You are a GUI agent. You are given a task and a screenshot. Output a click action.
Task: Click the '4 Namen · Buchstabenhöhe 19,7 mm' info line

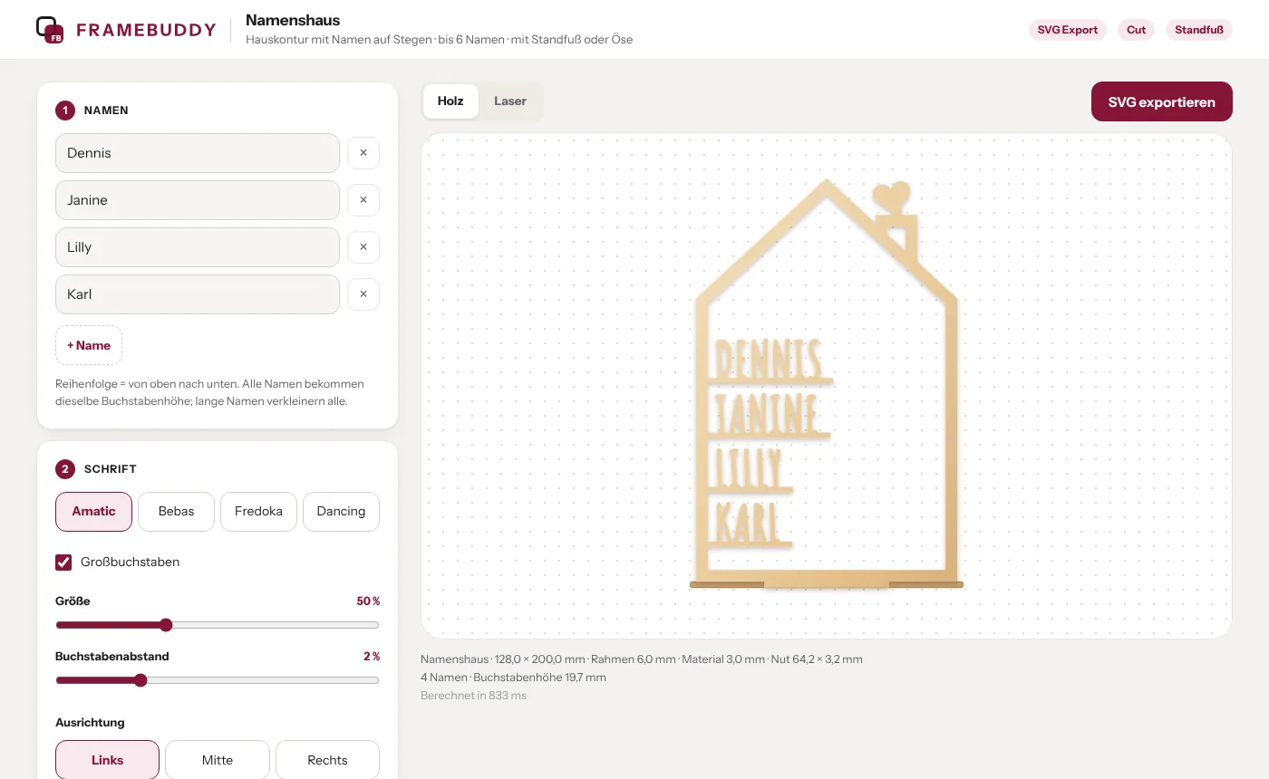pyautogui.click(x=513, y=678)
